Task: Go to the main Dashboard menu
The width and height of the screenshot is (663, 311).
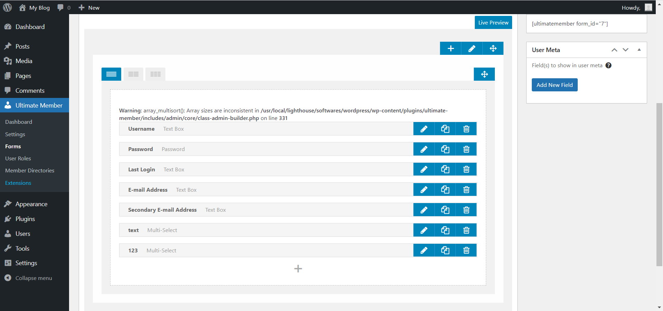Action: [35, 27]
